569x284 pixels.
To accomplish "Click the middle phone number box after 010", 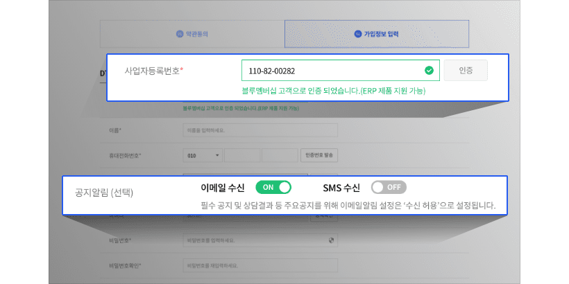I will 242,155.
